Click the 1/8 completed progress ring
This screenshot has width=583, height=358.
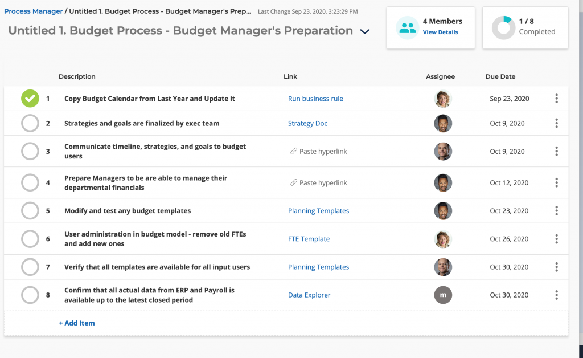(503, 27)
